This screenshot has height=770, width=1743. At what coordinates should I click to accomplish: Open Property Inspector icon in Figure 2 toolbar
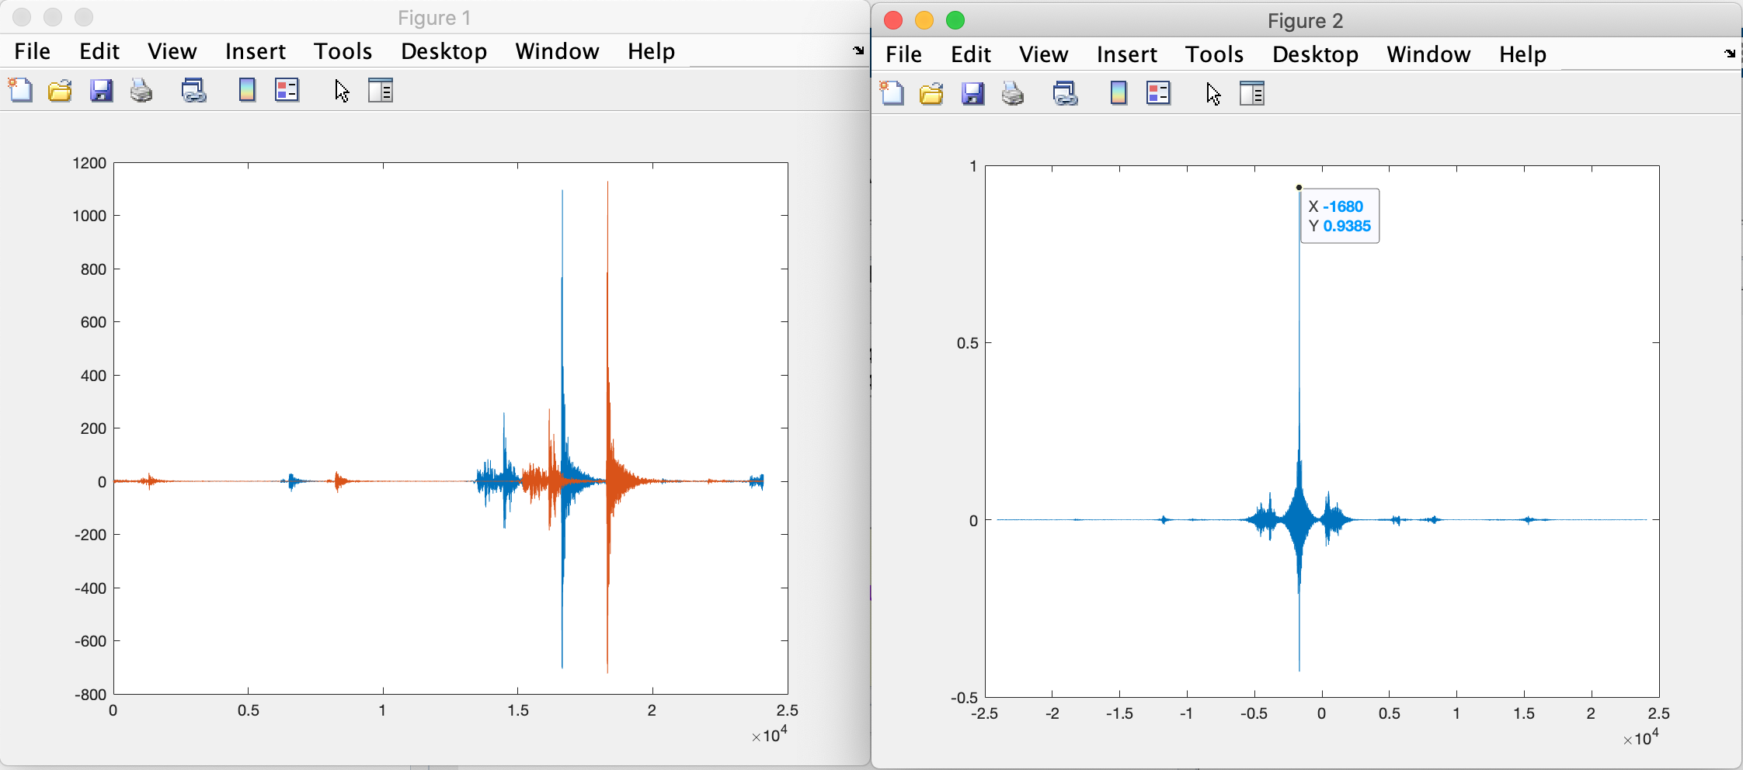[1251, 94]
